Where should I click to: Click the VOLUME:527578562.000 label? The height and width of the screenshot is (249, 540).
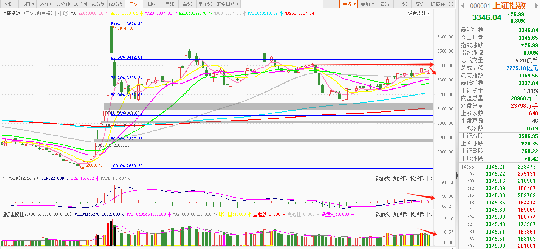pos(97,214)
